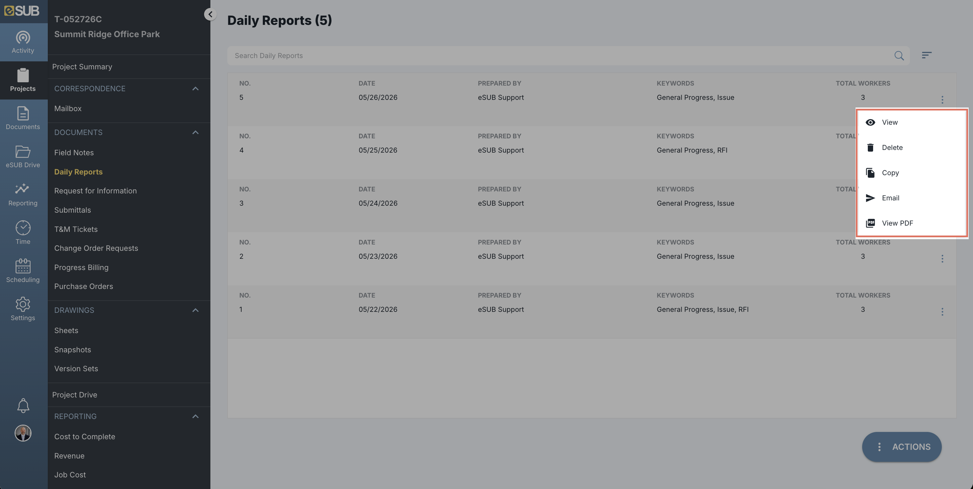This screenshot has width=973, height=489.
Task: Click the trash icon beside Delete
Action: tap(870, 148)
